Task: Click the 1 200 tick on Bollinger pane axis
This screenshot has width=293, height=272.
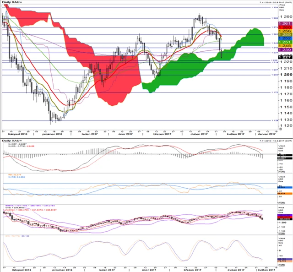Action: [x=283, y=223]
